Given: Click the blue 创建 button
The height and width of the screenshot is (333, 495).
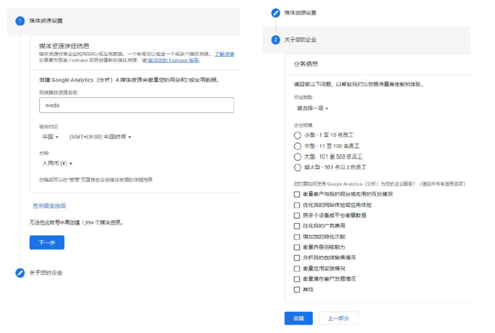Looking at the screenshot, I should 298,318.
